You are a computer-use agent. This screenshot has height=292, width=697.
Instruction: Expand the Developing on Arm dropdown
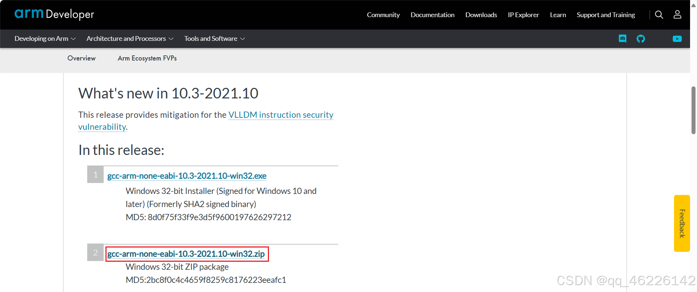click(45, 39)
